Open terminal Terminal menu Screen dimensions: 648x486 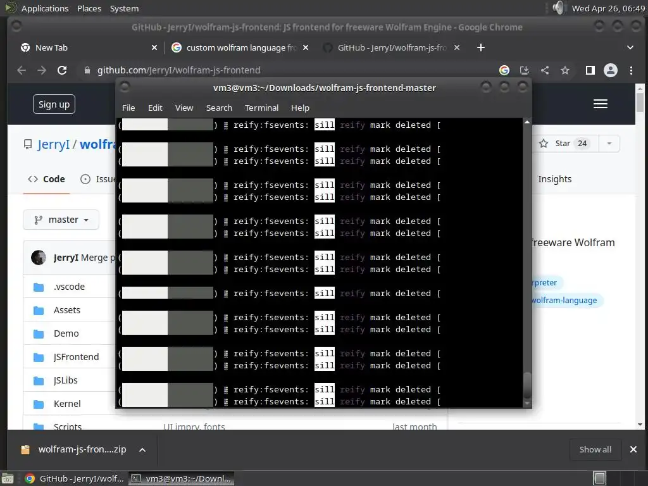point(261,108)
